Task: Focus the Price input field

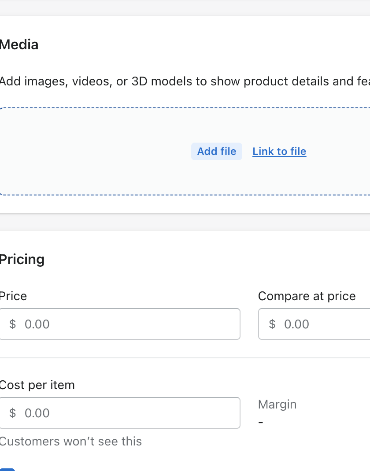Action: [120, 324]
